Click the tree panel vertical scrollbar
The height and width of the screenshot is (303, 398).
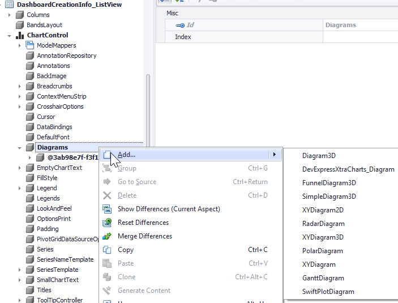(x=148, y=111)
